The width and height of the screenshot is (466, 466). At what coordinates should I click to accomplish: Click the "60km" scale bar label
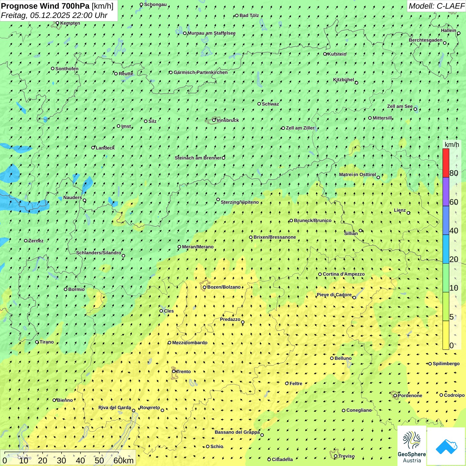(123, 460)
